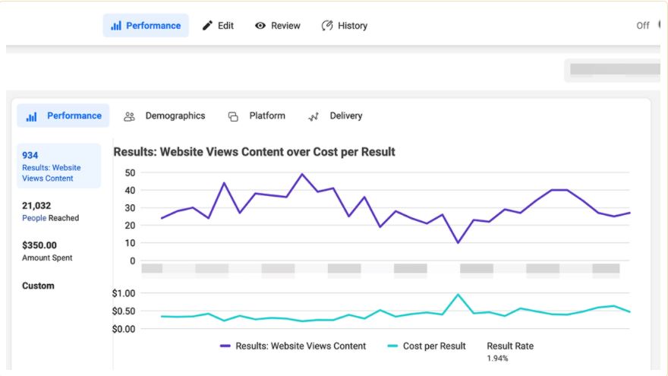Open the blurred date range selector
This screenshot has width=668, height=376.
point(613,69)
